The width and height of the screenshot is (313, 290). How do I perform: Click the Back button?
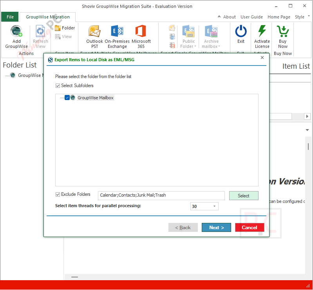click(x=183, y=228)
